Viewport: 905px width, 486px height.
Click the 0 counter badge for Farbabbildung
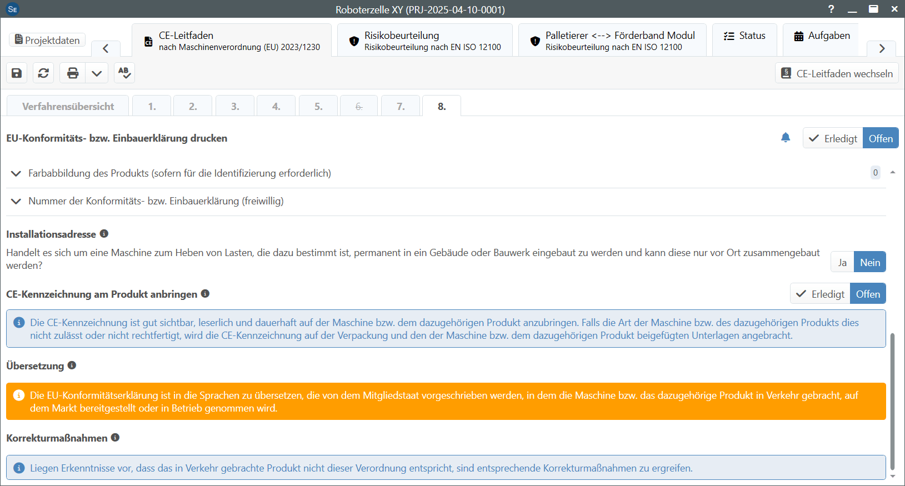[876, 173]
